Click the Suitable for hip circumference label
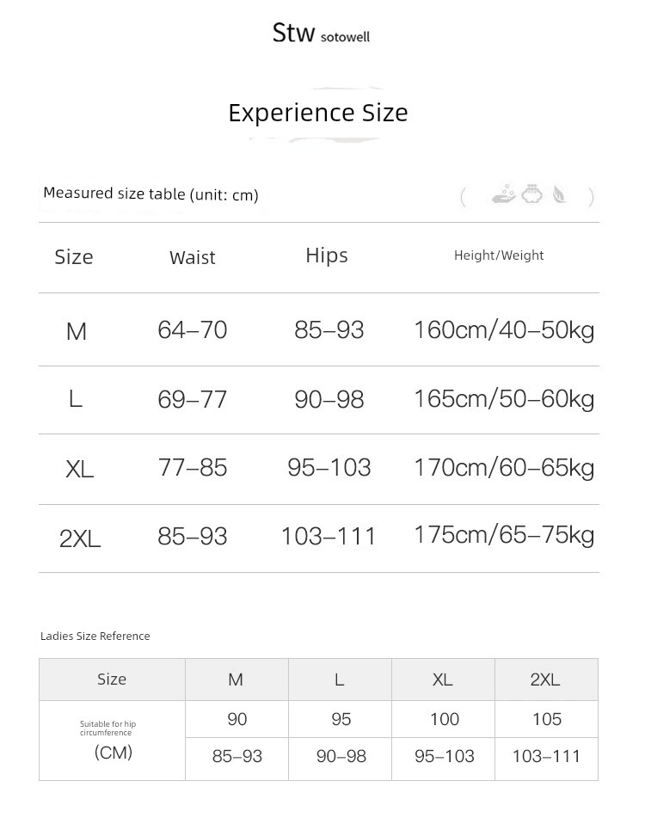Screen dimensions: 645x818 (x=107, y=729)
